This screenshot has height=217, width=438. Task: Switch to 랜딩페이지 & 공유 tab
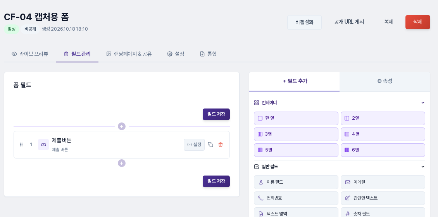(129, 54)
